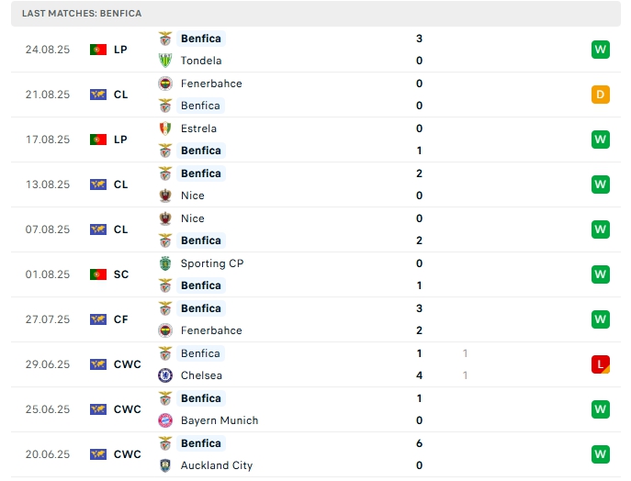Click the red L loss result badge

[x=601, y=364]
